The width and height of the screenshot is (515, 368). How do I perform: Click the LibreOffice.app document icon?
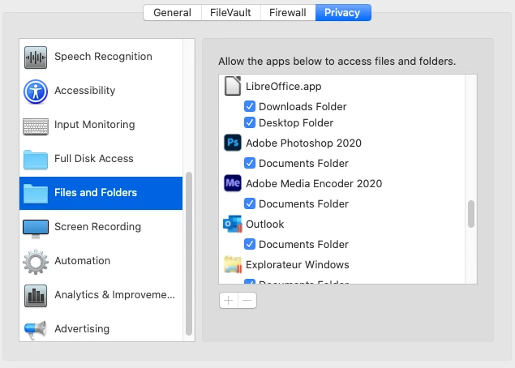coord(233,86)
